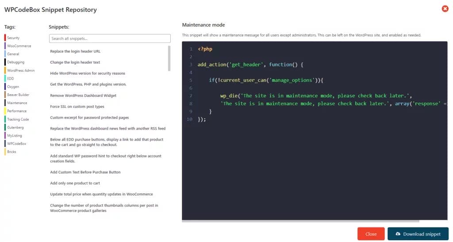Select the Beaver Builder tag

point(18,95)
